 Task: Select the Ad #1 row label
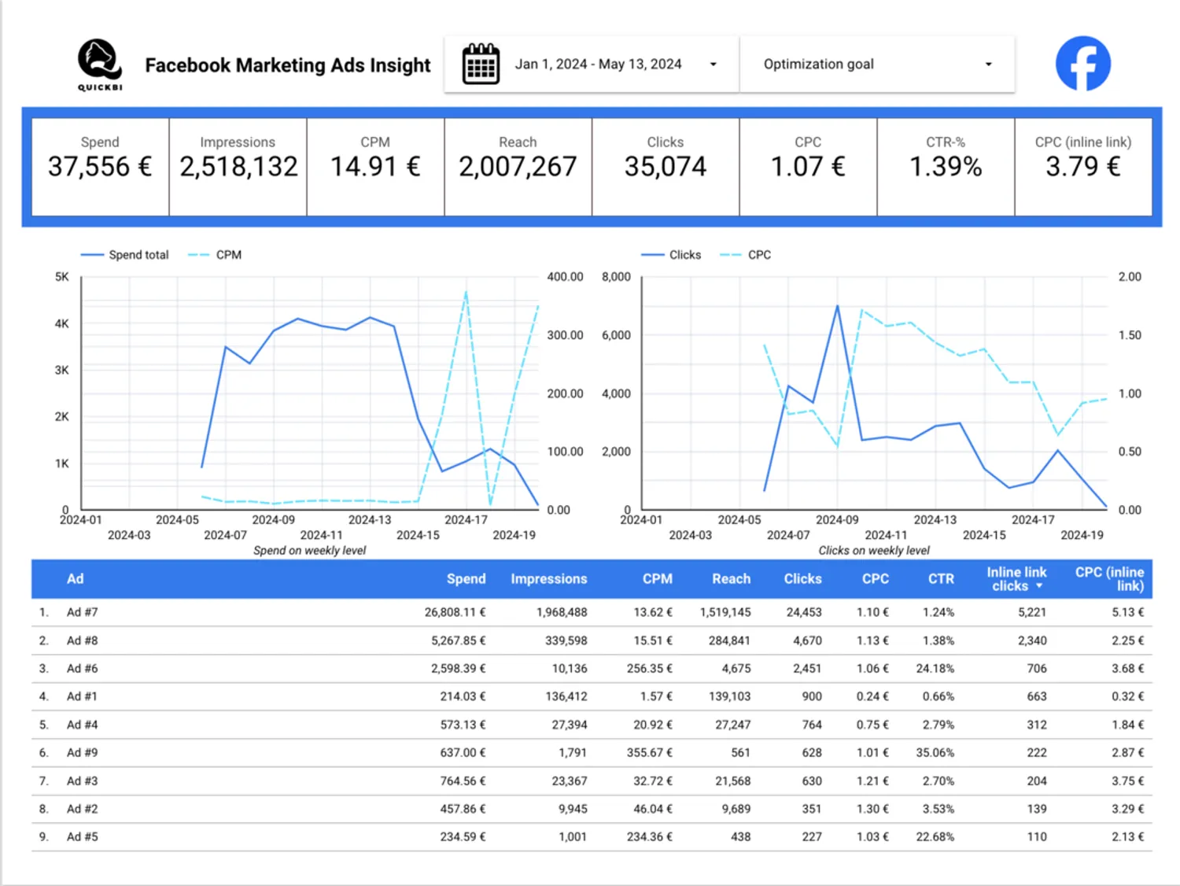(82, 696)
